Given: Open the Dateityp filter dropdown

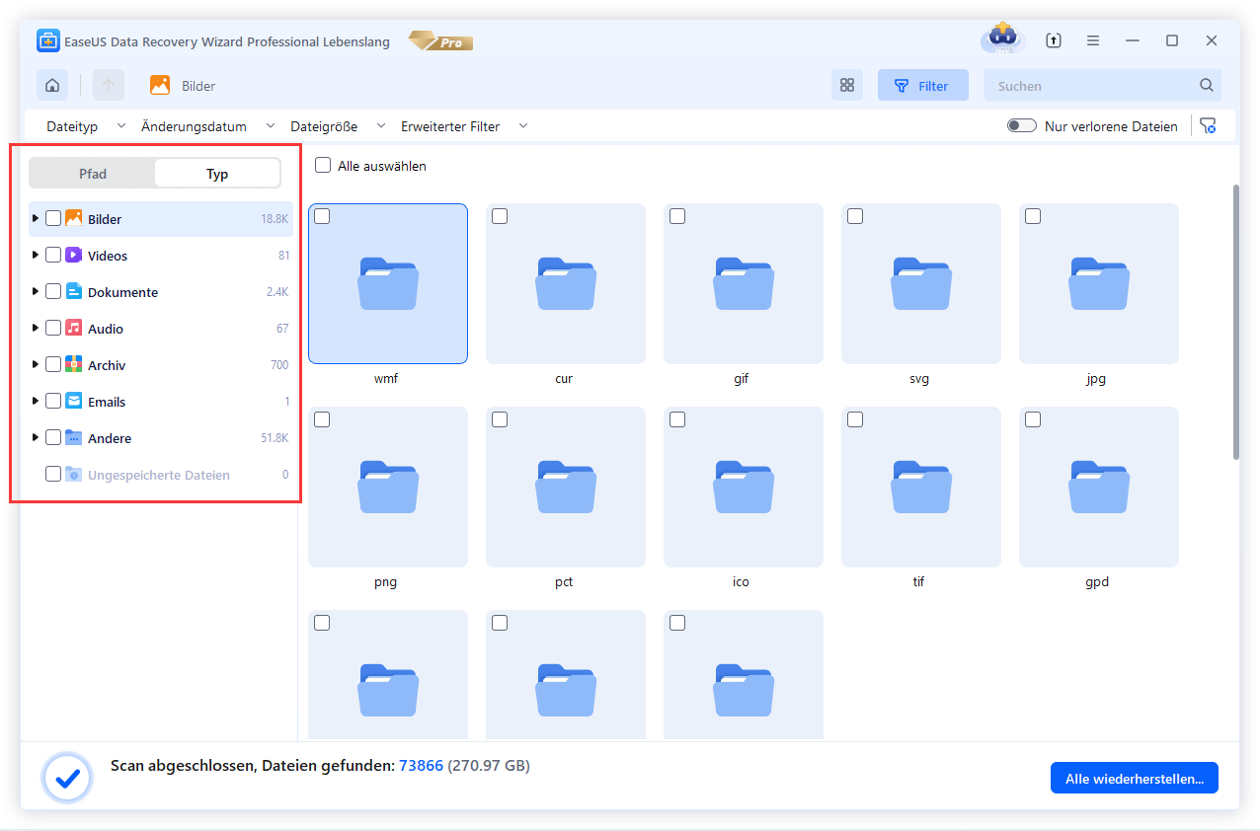Looking at the screenshot, I should tap(86, 126).
